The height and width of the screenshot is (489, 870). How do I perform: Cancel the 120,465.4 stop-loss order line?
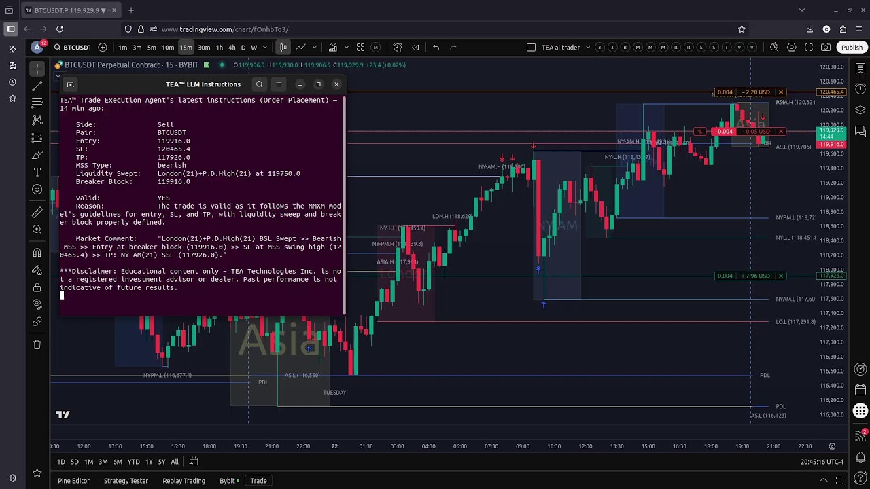point(781,92)
